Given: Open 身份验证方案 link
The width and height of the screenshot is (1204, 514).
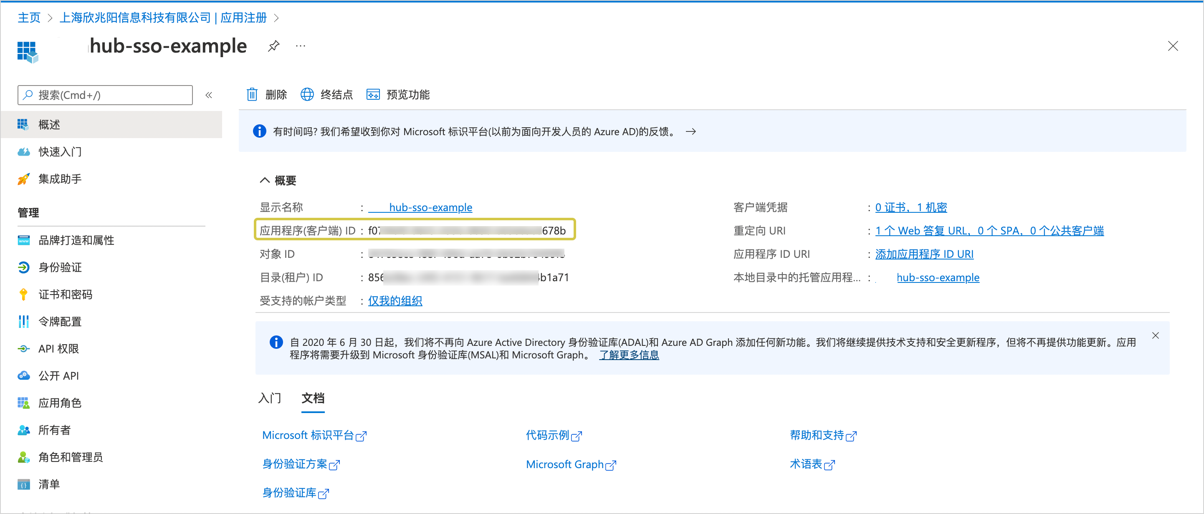Looking at the screenshot, I should click(x=301, y=464).
